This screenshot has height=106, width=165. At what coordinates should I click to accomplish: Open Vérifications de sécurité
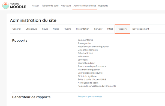(x=90, y=73)
